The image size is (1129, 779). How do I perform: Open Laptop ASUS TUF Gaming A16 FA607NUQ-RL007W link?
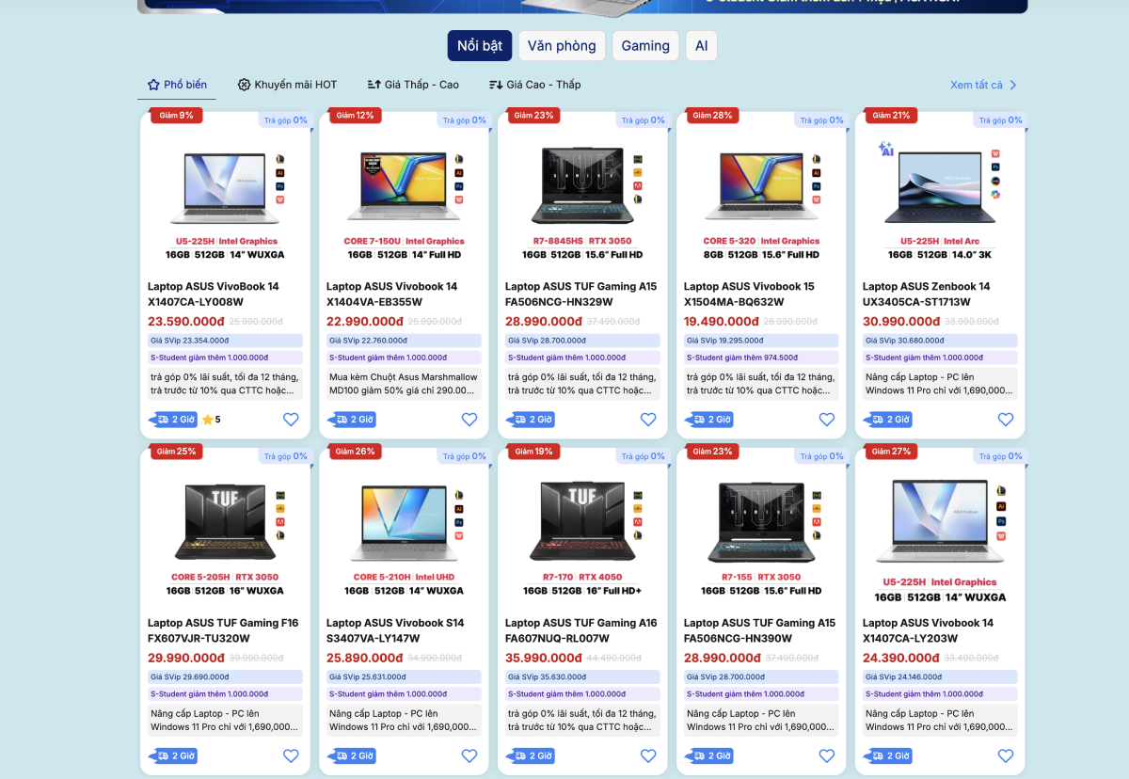click(581, 630)
